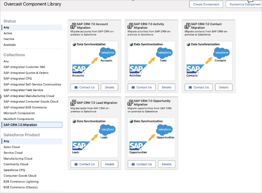Open Details for Lead Migration
The height and width of the screenshot is (193, 262).
click(109, 164)
